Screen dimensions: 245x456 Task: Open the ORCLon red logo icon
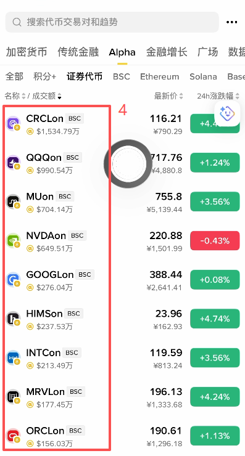(13, 436)
